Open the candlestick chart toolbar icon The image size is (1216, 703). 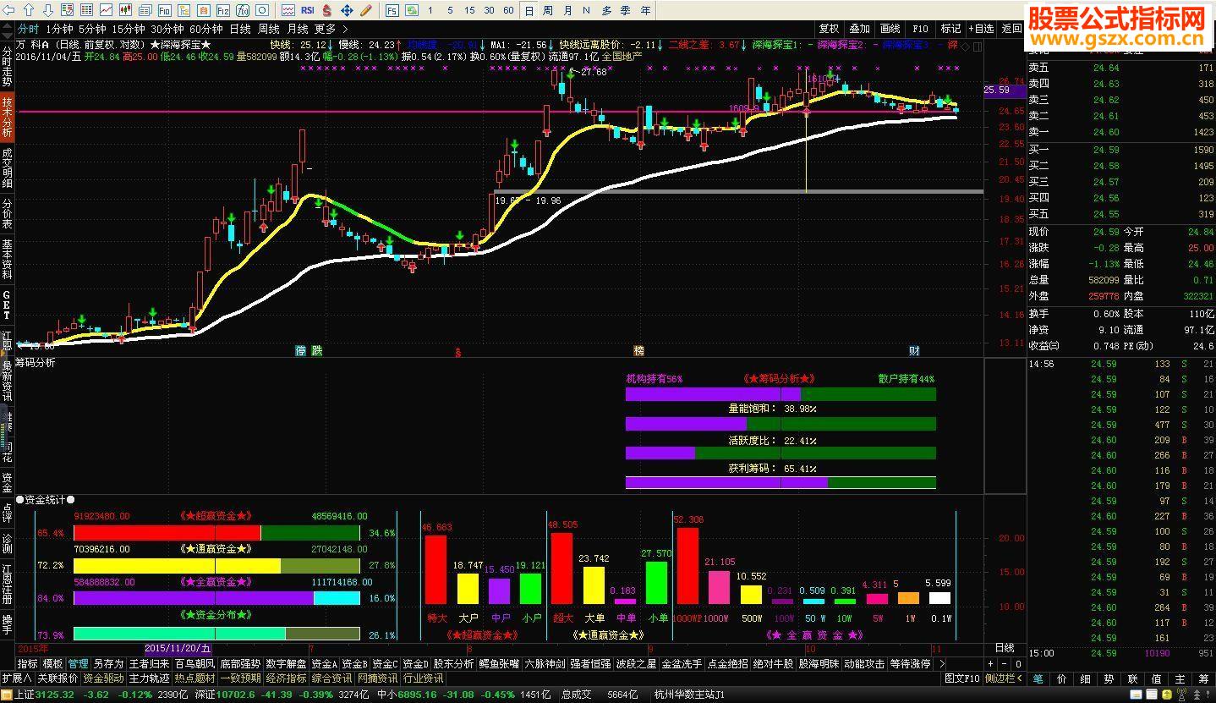click(x=126, y=10)
